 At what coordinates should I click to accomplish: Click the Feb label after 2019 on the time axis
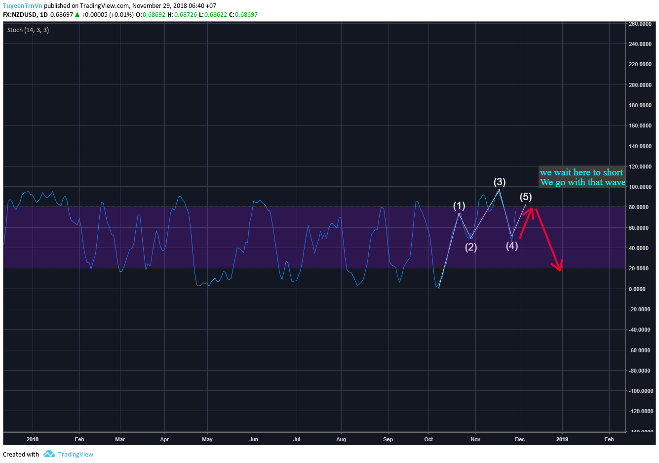pyautogui.click(x=609, y=439)
